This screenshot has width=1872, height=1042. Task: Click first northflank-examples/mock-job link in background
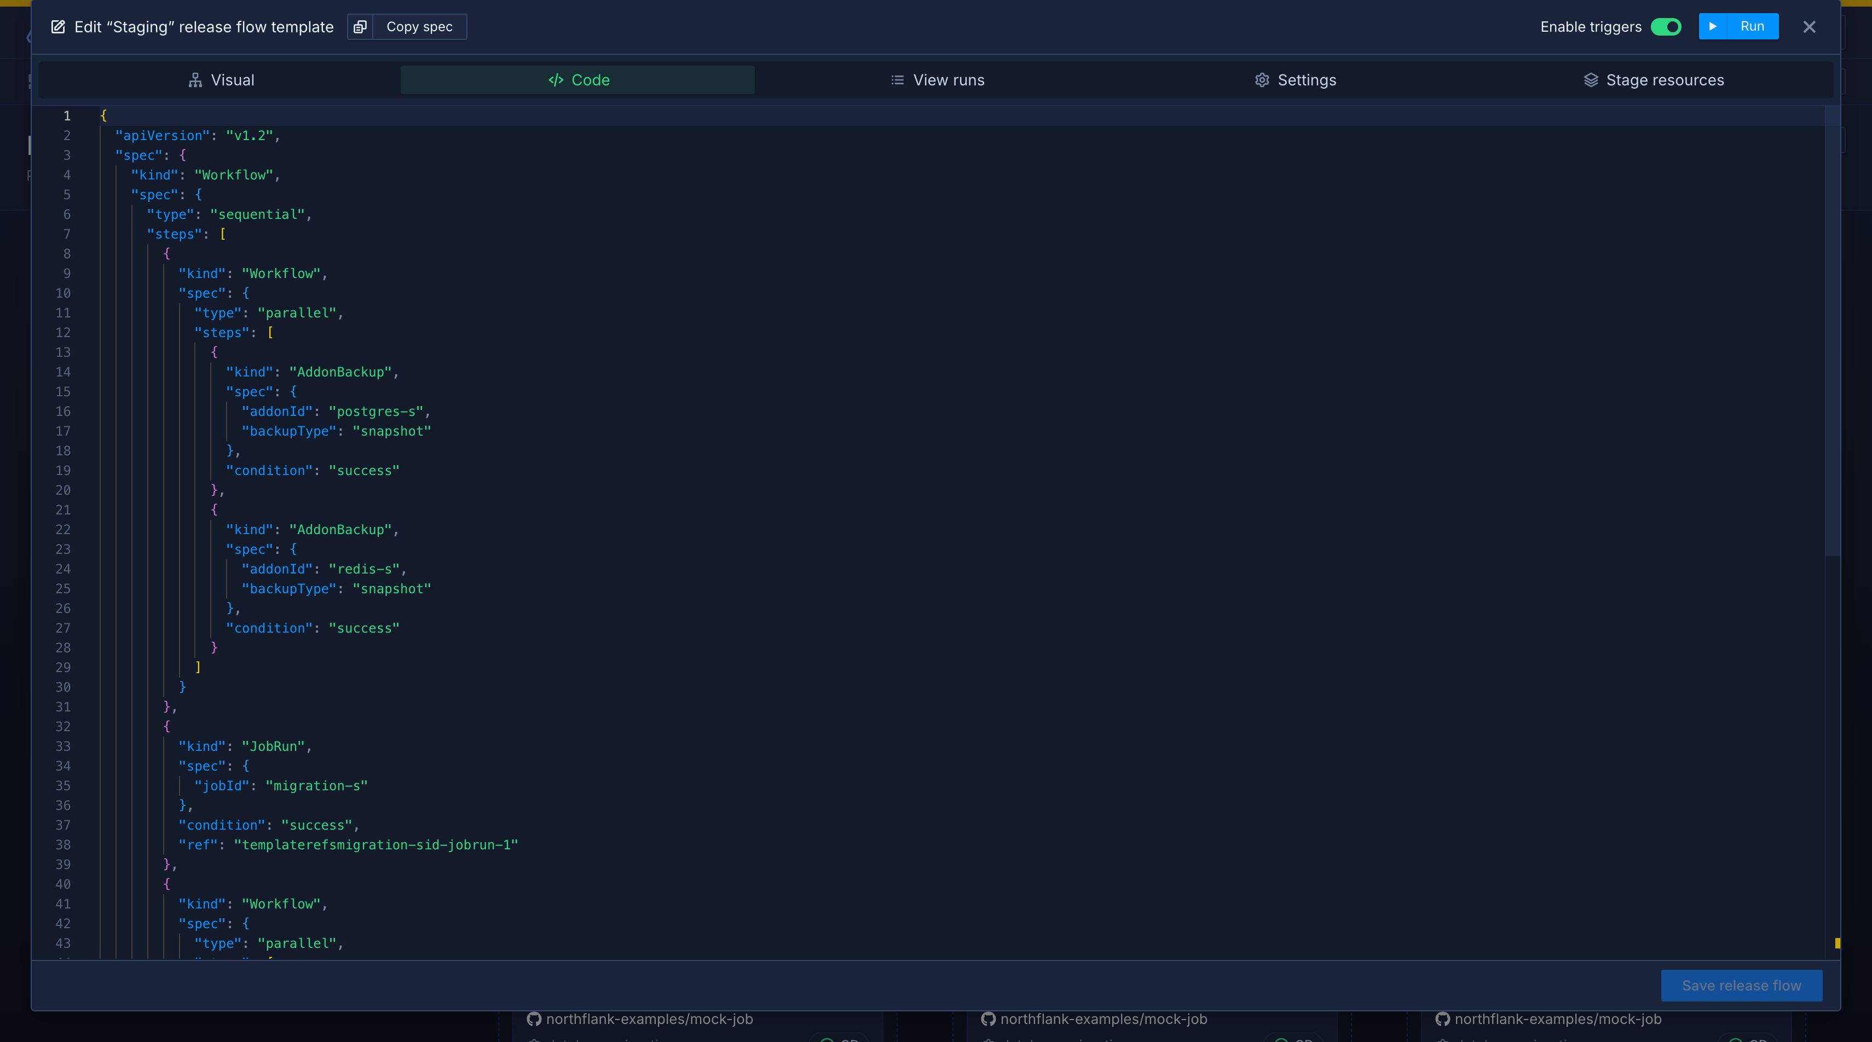649,1019
